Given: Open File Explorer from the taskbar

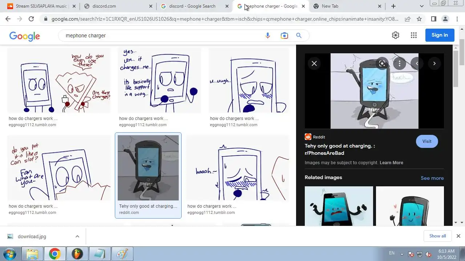Looking at the screenshot, I should click(32, 253).
